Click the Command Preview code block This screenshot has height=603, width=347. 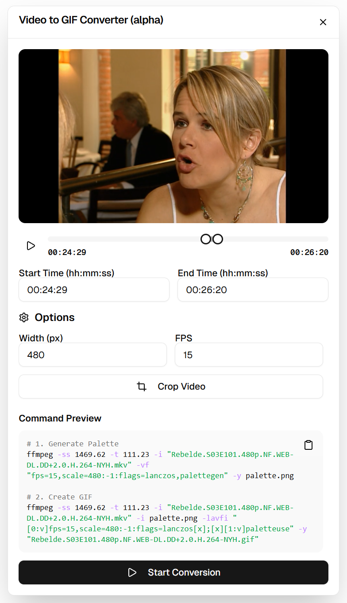click(x=171, y=491)
